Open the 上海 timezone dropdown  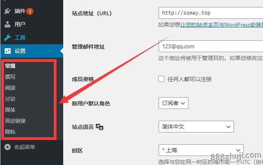[x=201, y=150]
